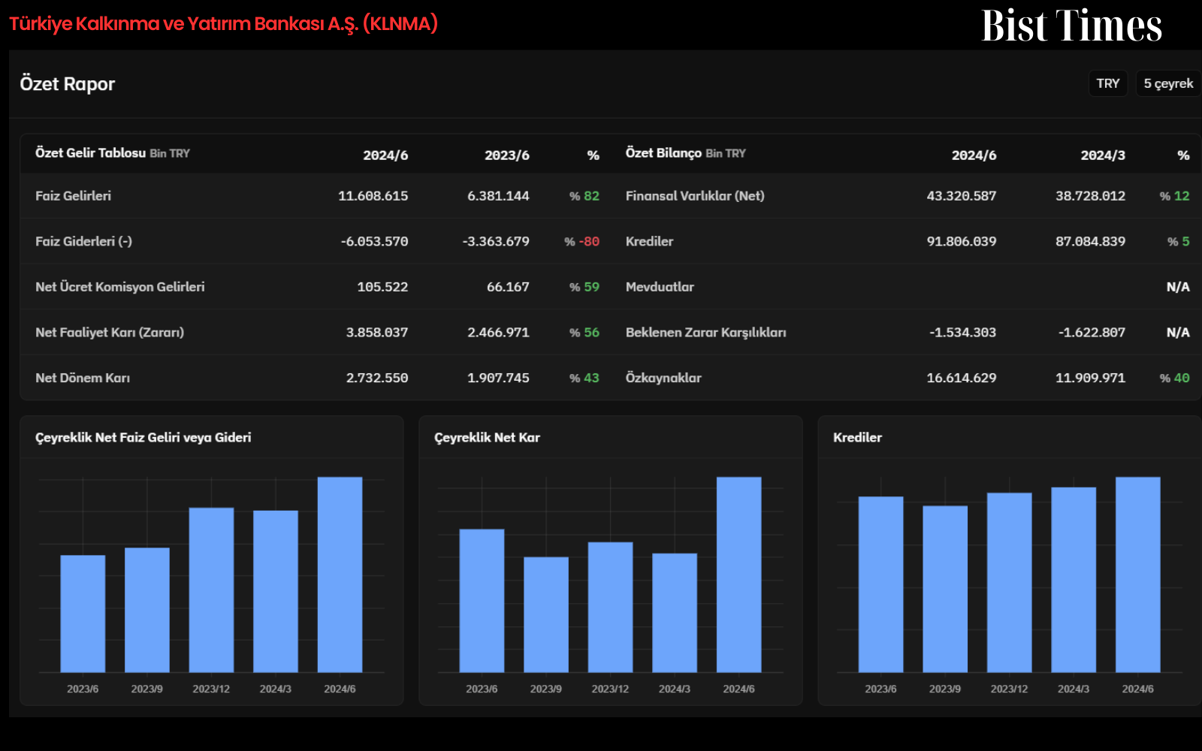
Task: Click the Bist Times logo
Action: tap(1071, 26)
